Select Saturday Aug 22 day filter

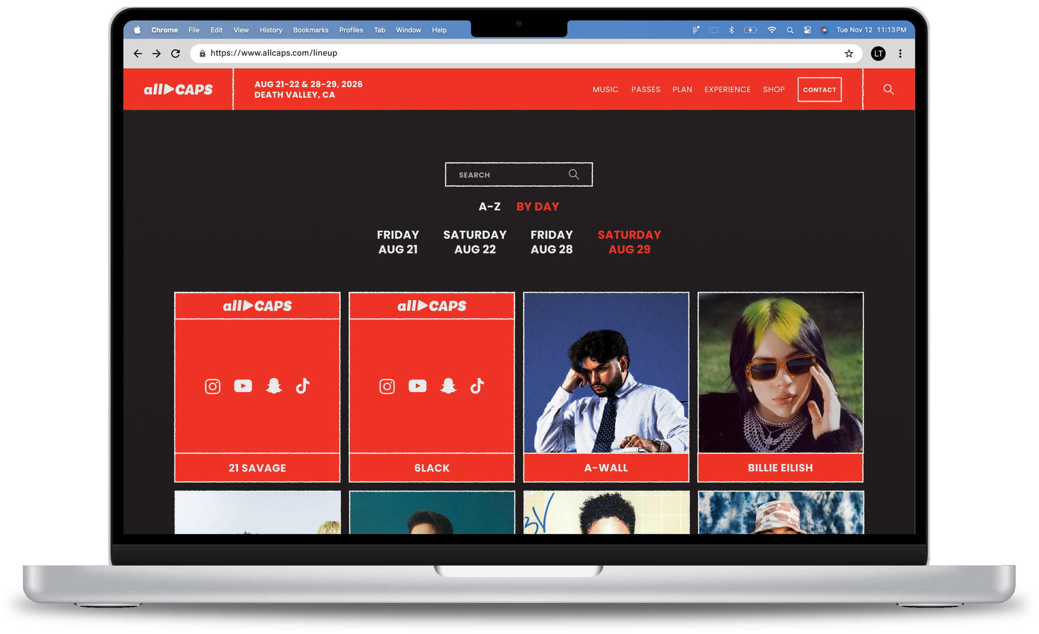(475, 242)
